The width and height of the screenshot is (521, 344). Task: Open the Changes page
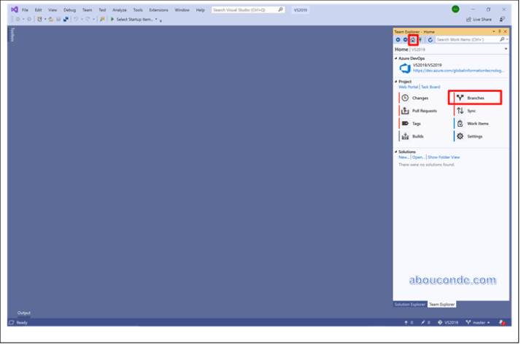[420, 98]
